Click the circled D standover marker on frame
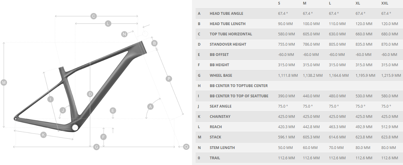Viewport: 403px width, 165px height. [x=90, y=94]
